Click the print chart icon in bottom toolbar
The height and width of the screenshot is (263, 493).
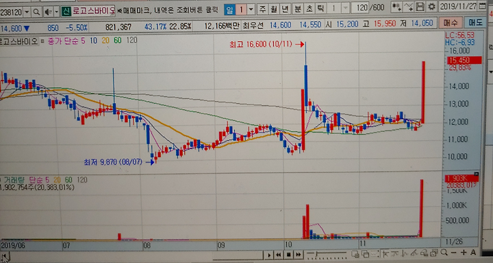(433, 253)
